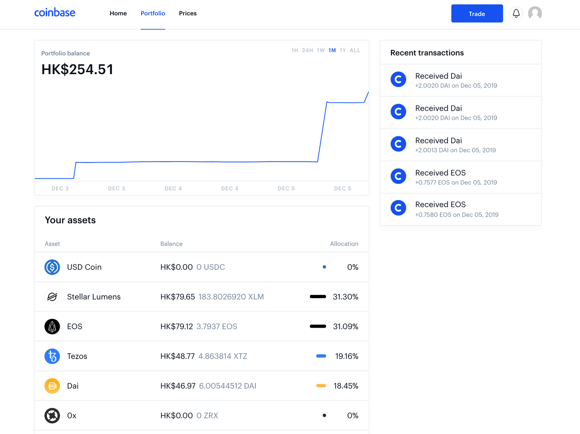The image size is (580, 434).
Task: Click the Dai asset icon
Action: [x=52, y=386]
